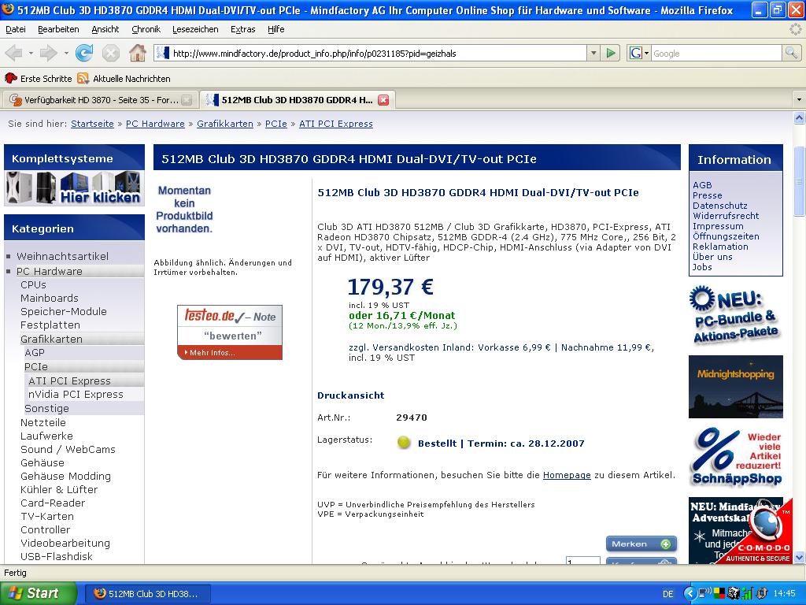The image size is (806, 605).
Task: Click the Stop loading icon
Action: (110, 53)
